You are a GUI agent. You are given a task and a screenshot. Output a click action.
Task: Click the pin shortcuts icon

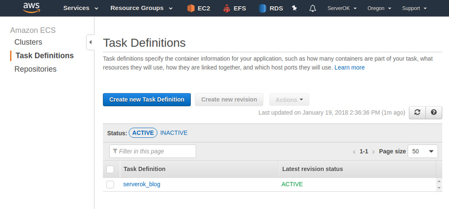tap(295, 8)
